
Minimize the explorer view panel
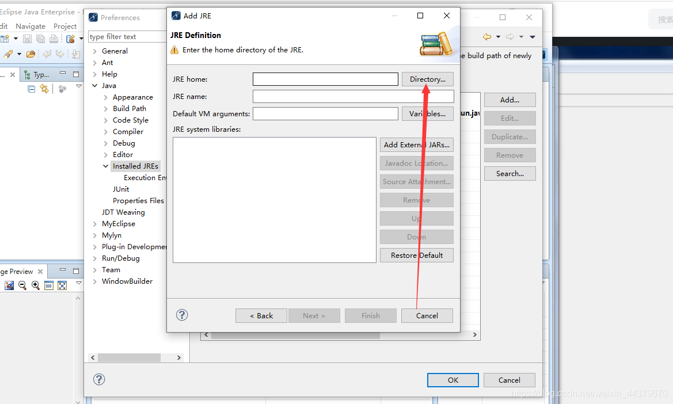[63, 73]
